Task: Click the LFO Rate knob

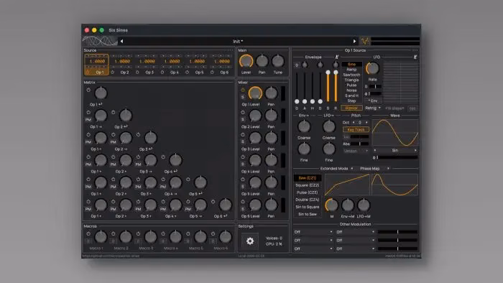Action: 372,68
